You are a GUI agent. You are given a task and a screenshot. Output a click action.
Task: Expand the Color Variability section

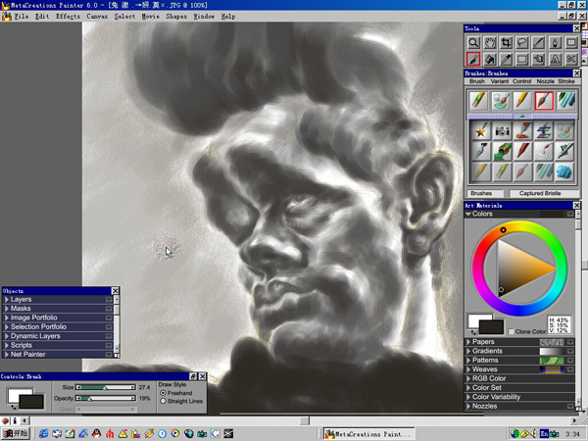pyautogui.click(x=468, y=397)
